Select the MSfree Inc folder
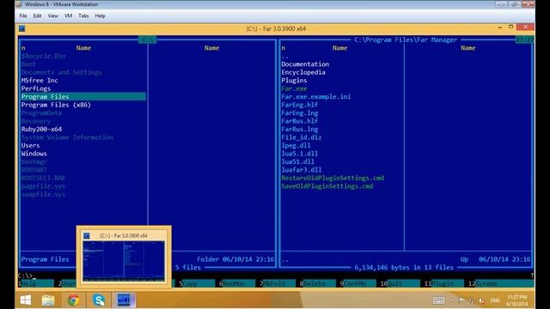Image resolution: width=550 pixels, height=309 pixels. pos(40,80)
